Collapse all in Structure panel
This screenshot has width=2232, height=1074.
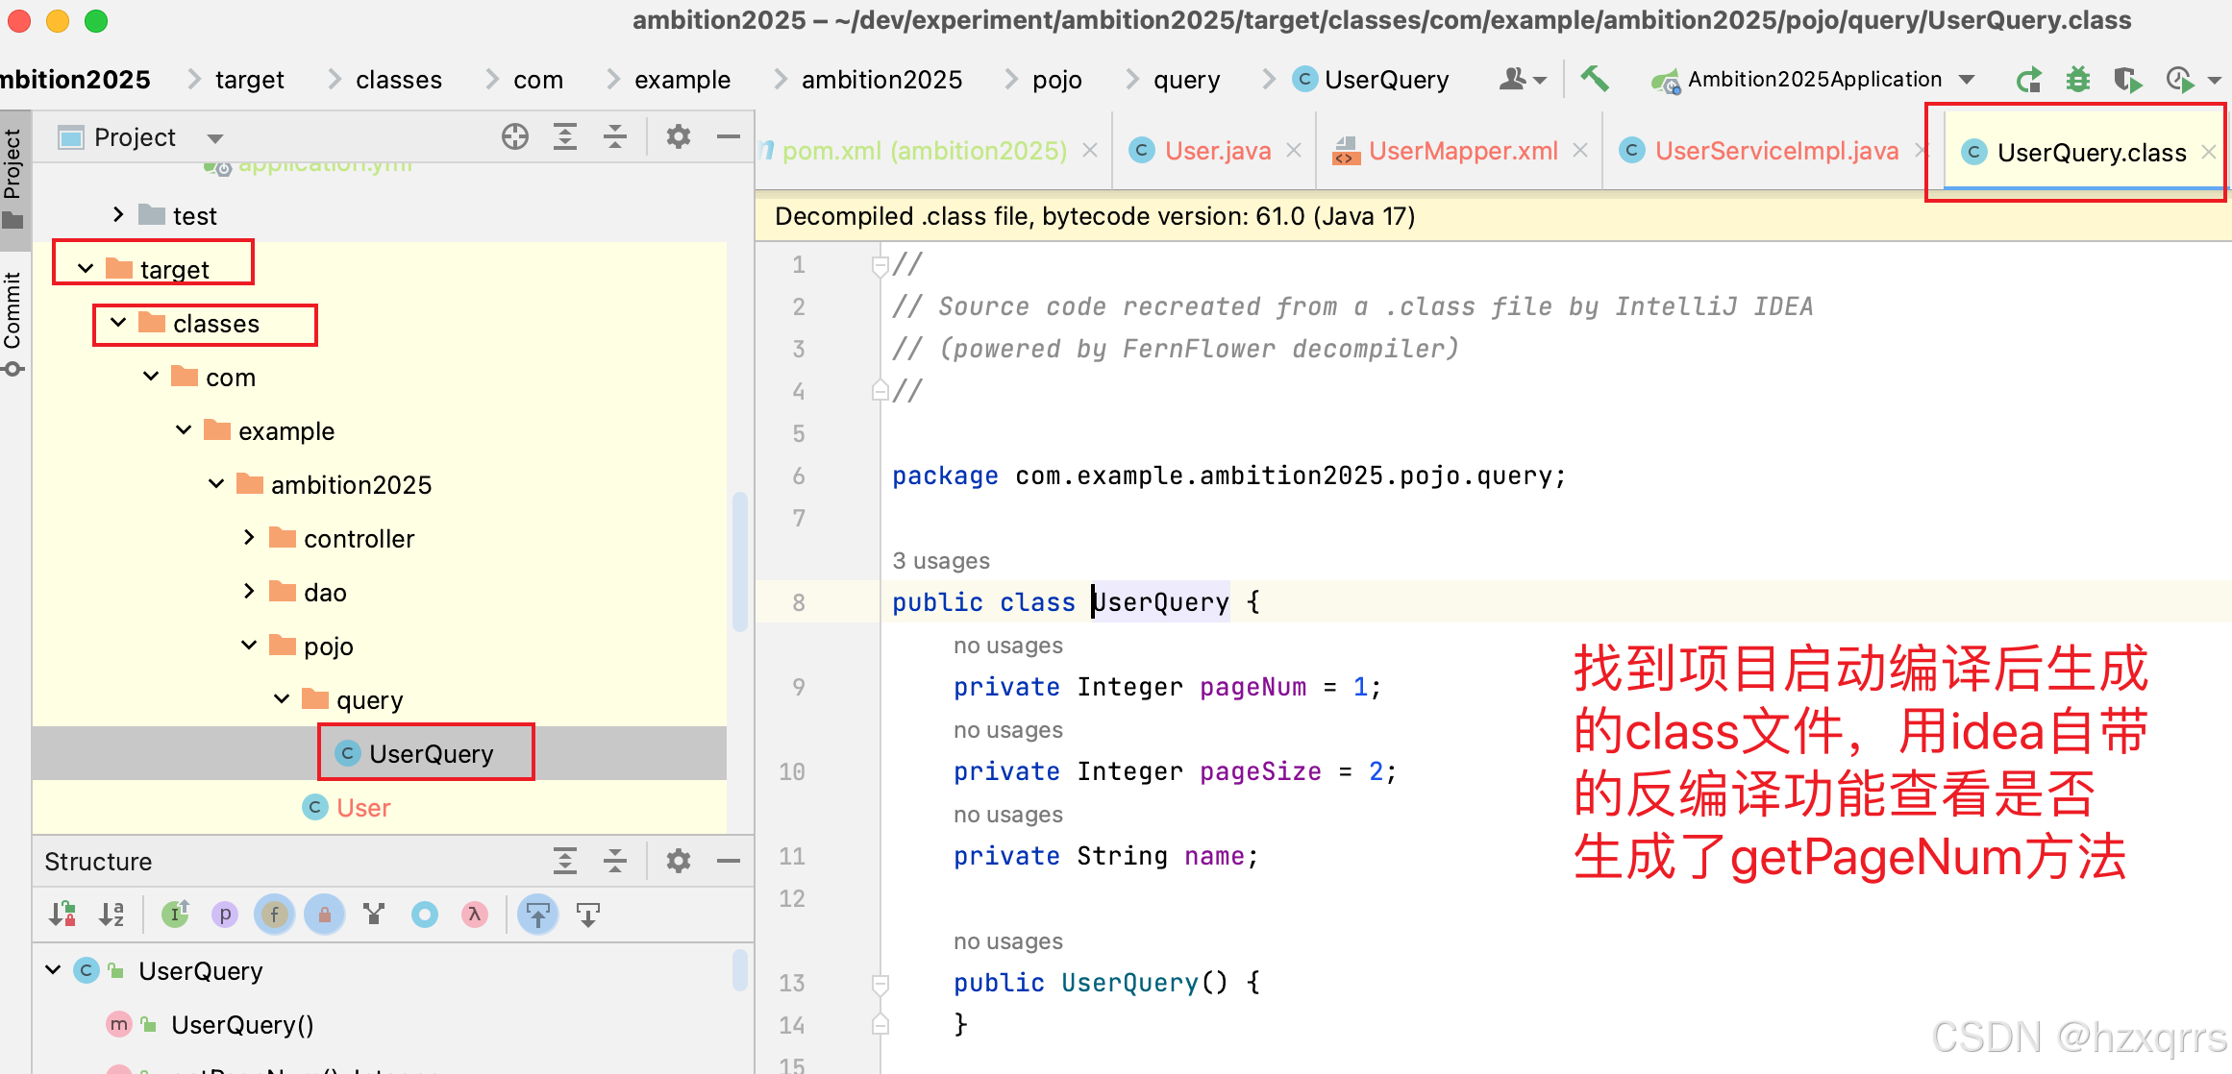click(614, 862)
